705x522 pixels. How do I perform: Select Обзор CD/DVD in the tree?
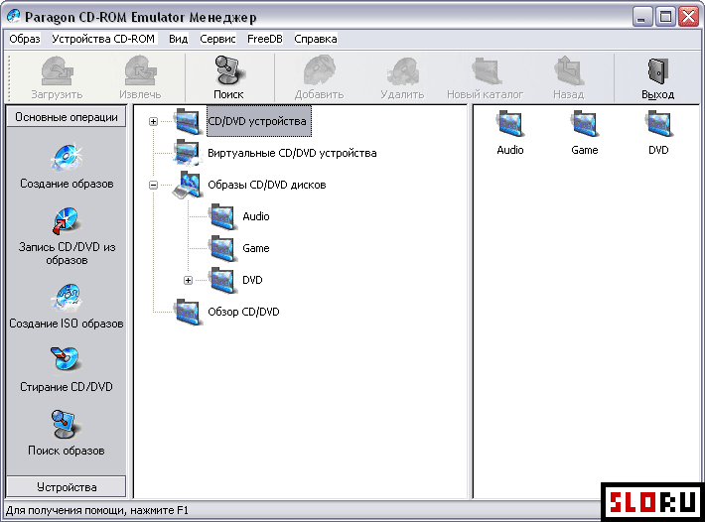pyautogui.click(x=243, y=312)
